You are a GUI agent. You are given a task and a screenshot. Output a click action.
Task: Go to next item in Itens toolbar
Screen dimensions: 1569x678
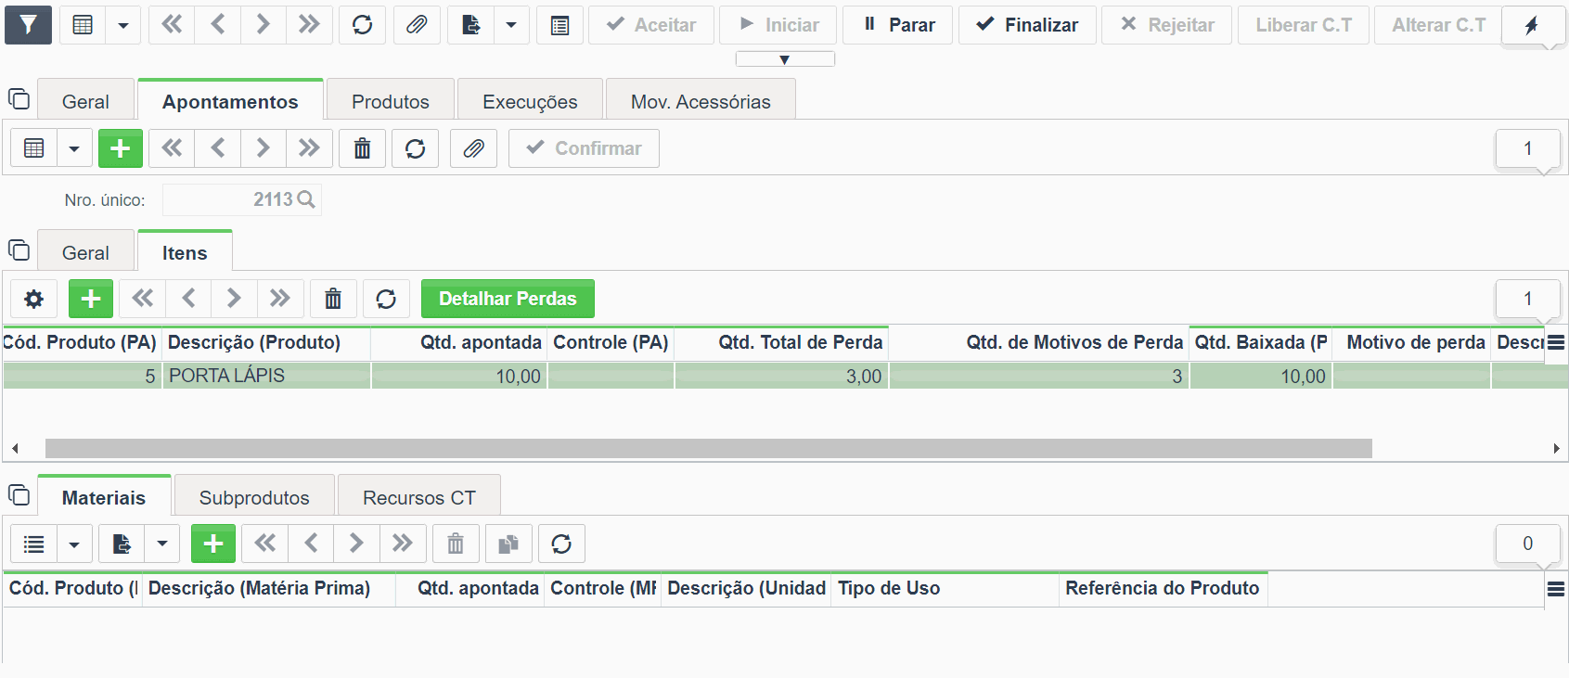234,299
